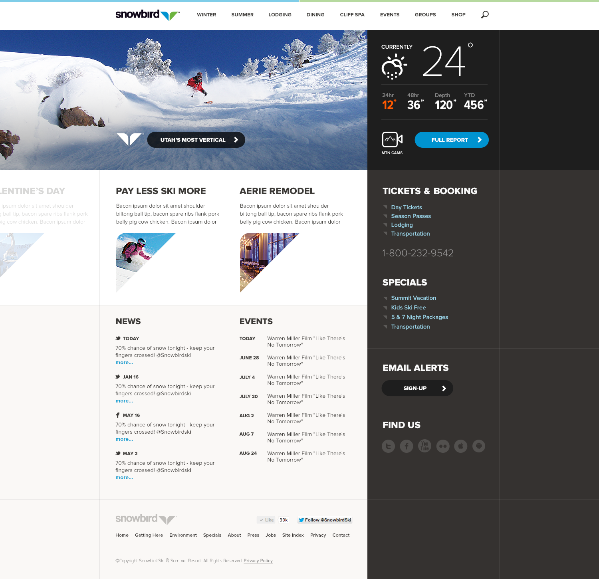This screenshot has width=599, height=579.
Task: Open footer Getting Here link
Action: [x=149, y=535]
